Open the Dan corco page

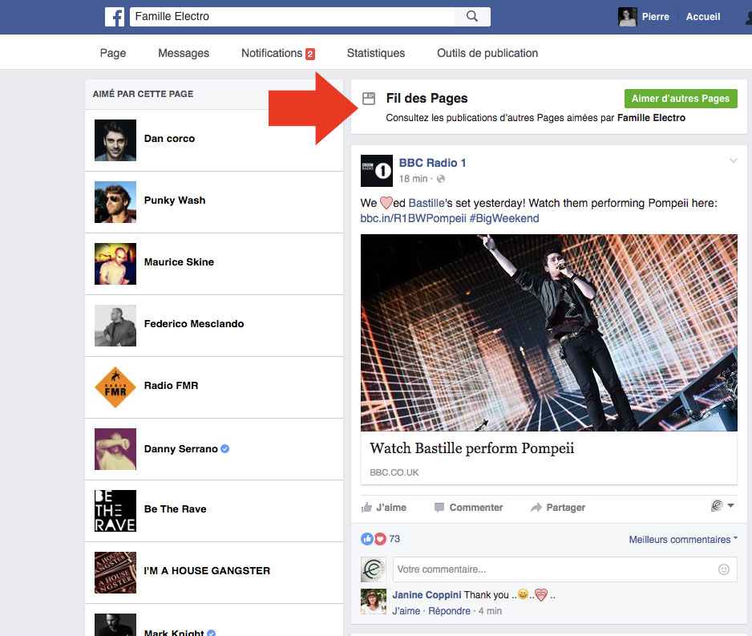coord(169,139)
